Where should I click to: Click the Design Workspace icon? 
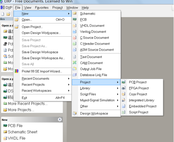pyautogui.click(x=75, y=113)
